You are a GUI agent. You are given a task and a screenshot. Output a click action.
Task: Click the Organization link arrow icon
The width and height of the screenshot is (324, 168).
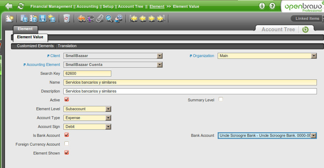pyautogui.click(x=191, y=56)
